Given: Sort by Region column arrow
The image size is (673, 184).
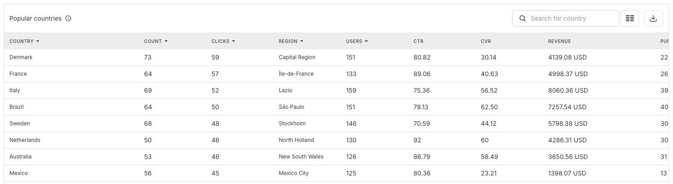Looking at the screenshot, I should point(302,41).
